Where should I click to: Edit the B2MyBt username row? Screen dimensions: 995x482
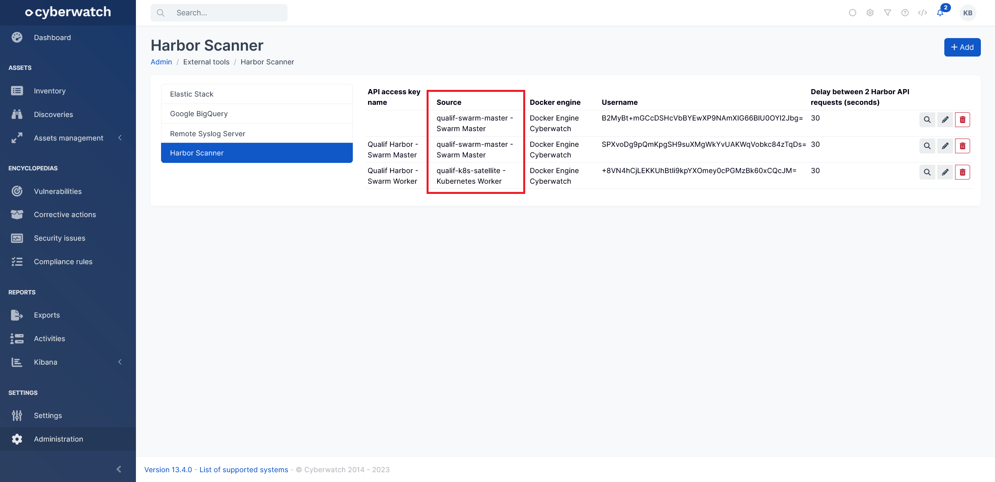pyautogui.click(x=945, y=120)
